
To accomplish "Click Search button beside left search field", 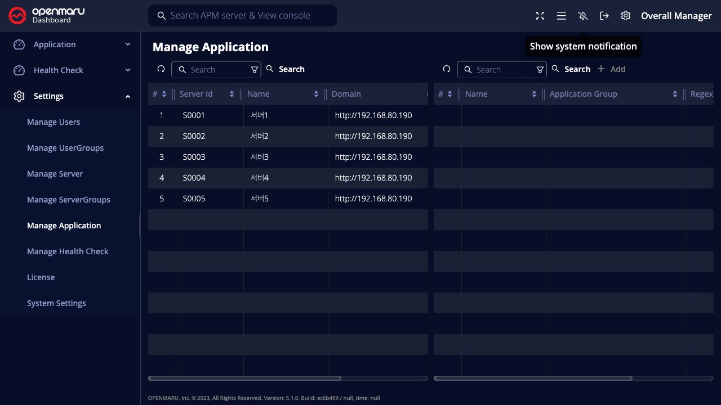I will tap(286, 69).
